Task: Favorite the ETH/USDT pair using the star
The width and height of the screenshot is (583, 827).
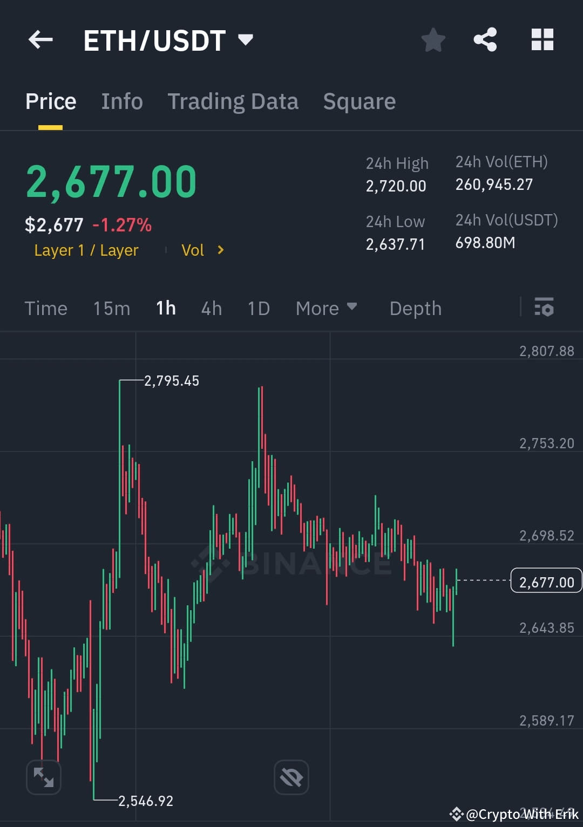Action: point(433,39)
